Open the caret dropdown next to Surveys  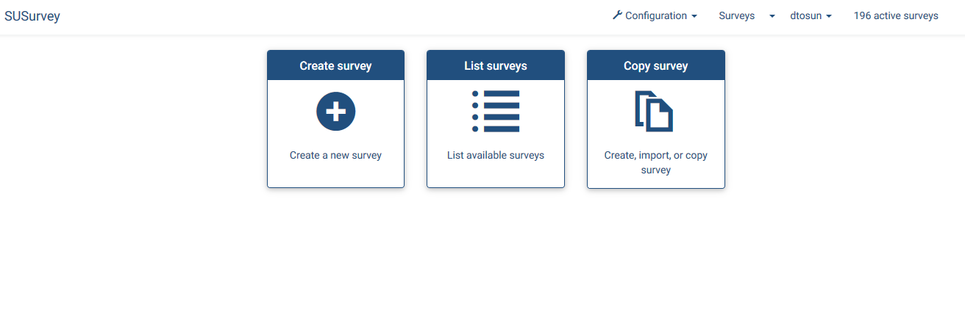pos(772,16)
